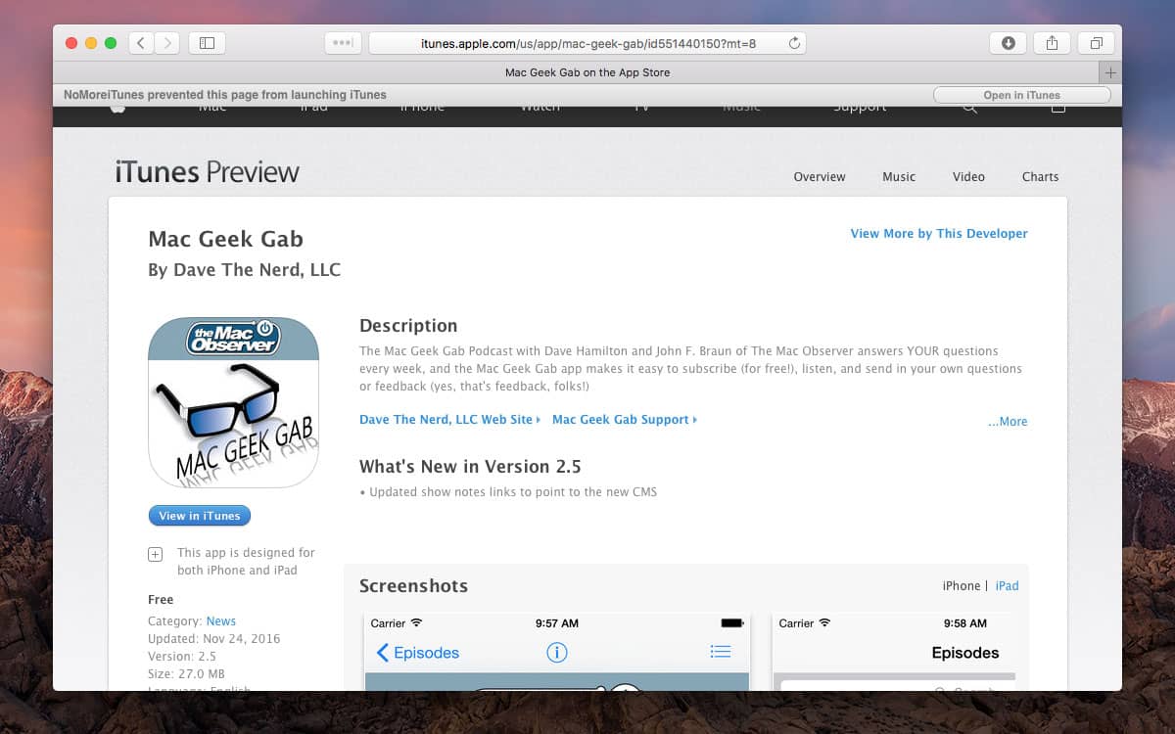Go forward using Safari's forward arrow
The width and height of the screenshot is (1175, 734).
pyautogui.click(x=167, y=43)
